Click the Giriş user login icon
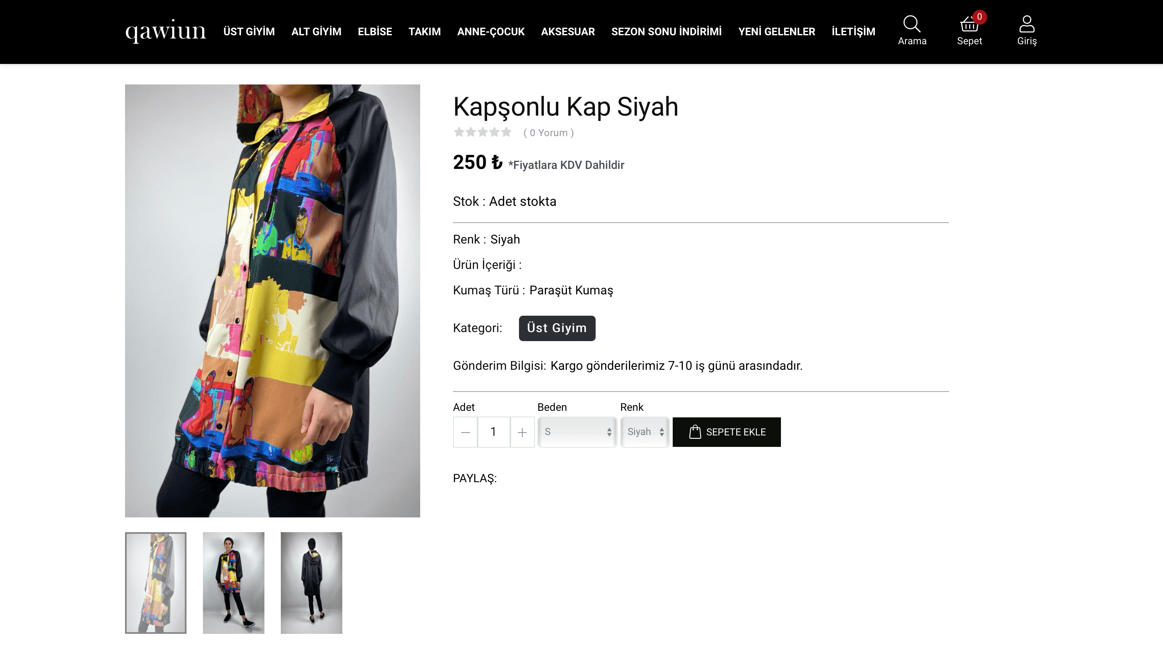Screen dimensions: 1163x665 (x=1026, y=30)
